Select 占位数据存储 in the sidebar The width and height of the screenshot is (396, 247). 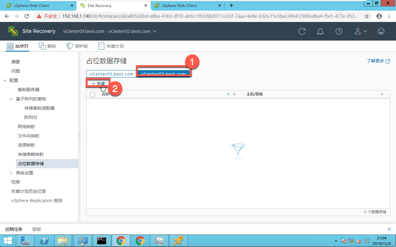coord(47,164)
